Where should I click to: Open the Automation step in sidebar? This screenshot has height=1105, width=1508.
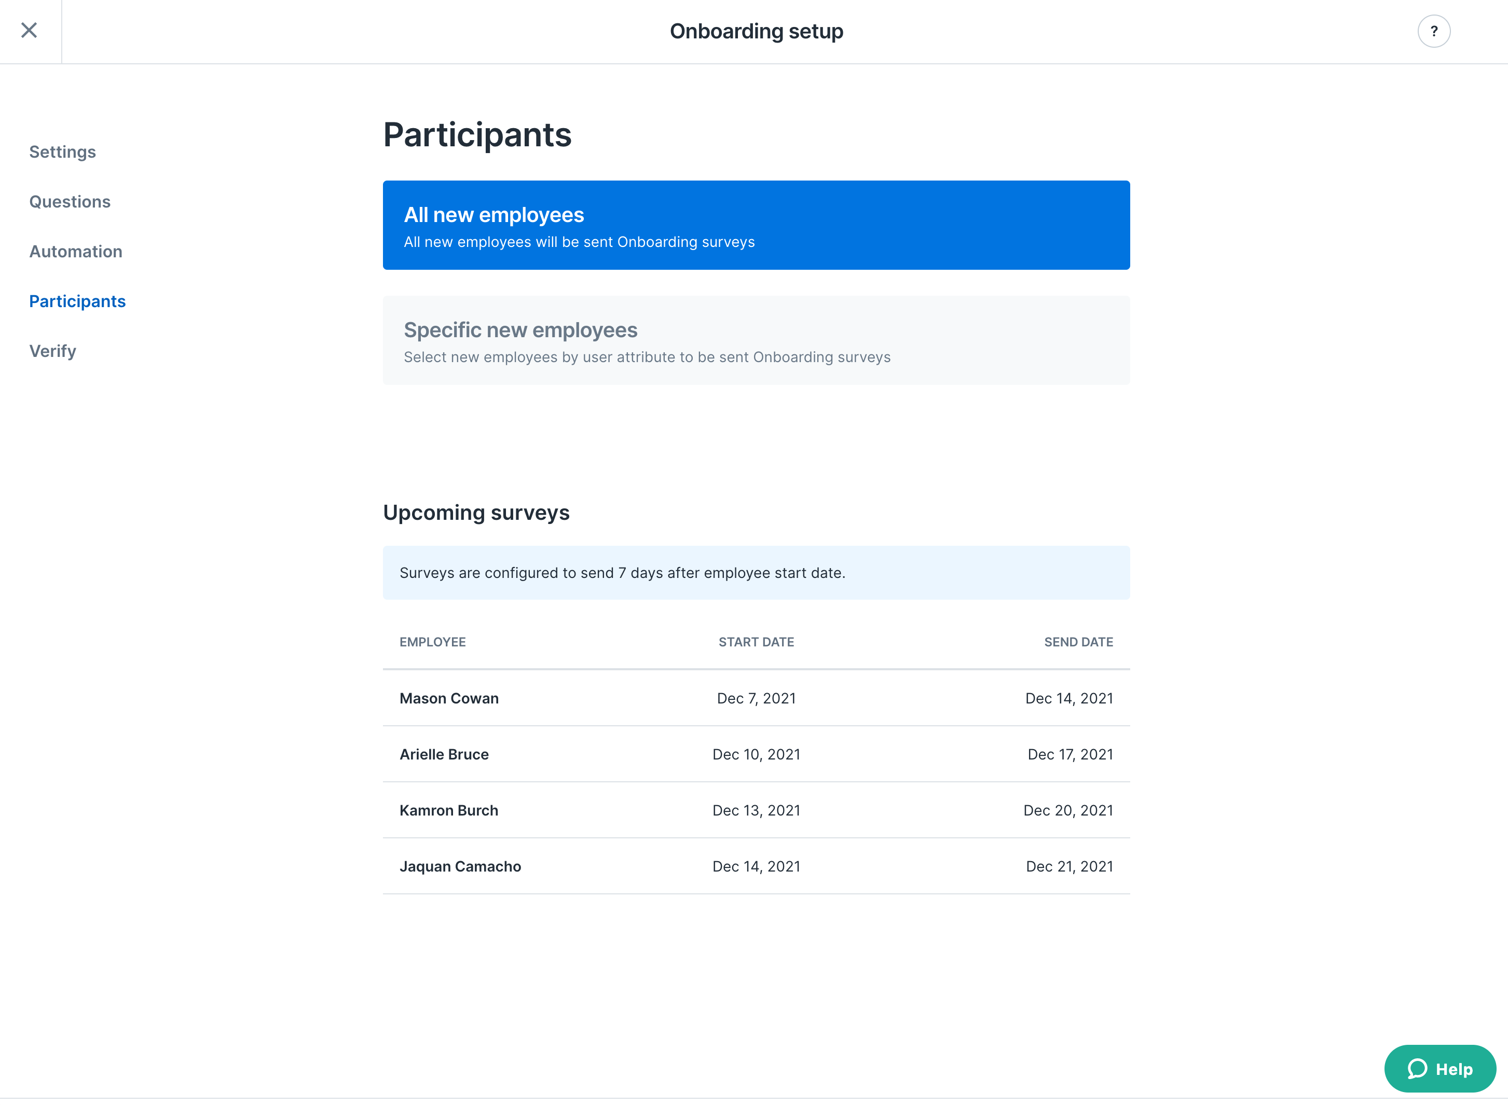click(x=76, y=252)
